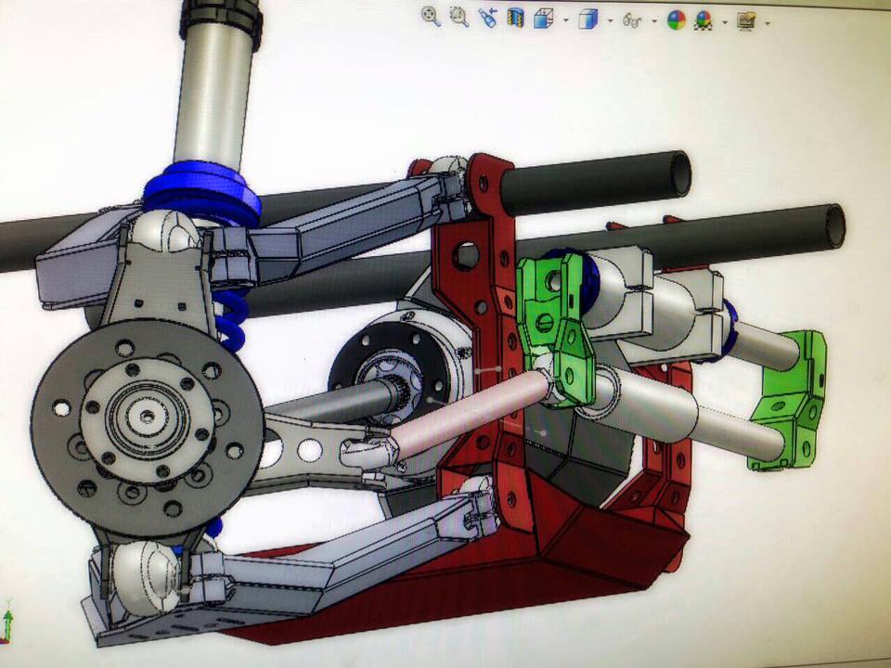Open the View Orientation cube icon
The image size is (891, 668).
[x=544, y=19]
